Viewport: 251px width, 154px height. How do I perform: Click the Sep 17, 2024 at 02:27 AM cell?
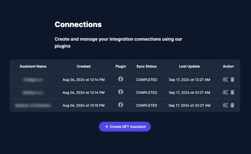(189, 105)
